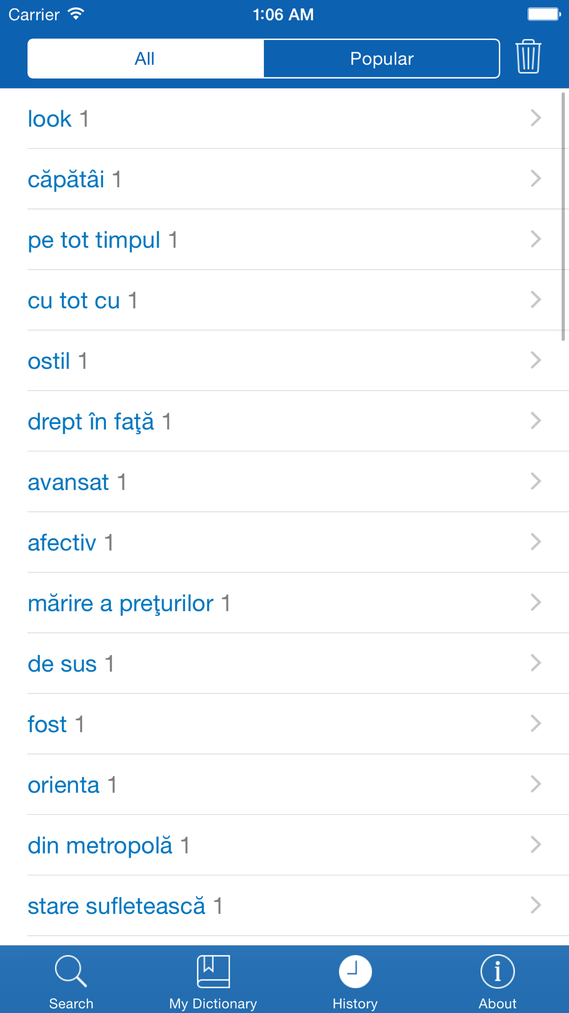The image size is (569, 1013).
Task: Open the Search tab magnifier icon
Action: click(71, 971)
